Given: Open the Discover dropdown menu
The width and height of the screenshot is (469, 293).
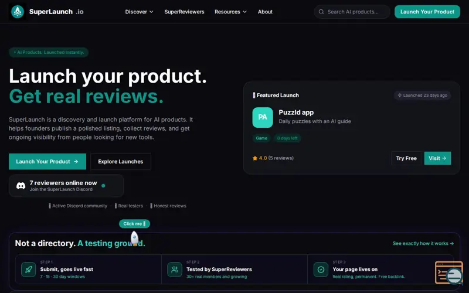Looking at the screenshot, I should (139, 12).
